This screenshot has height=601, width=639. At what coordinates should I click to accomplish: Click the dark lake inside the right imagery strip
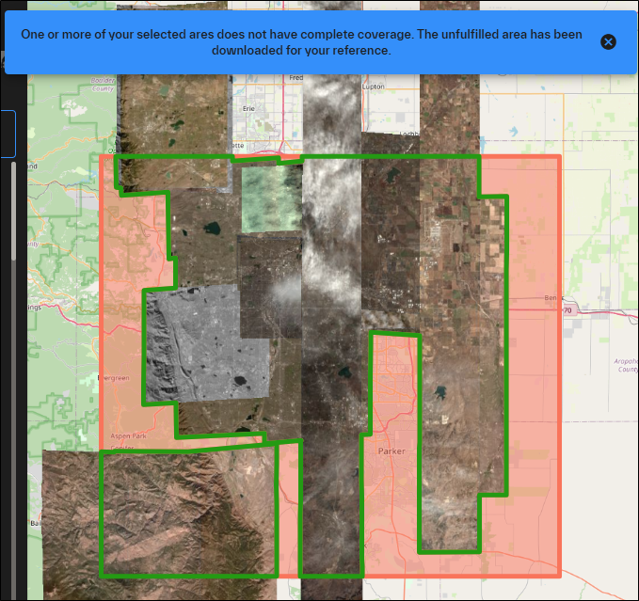click(439, 395)
